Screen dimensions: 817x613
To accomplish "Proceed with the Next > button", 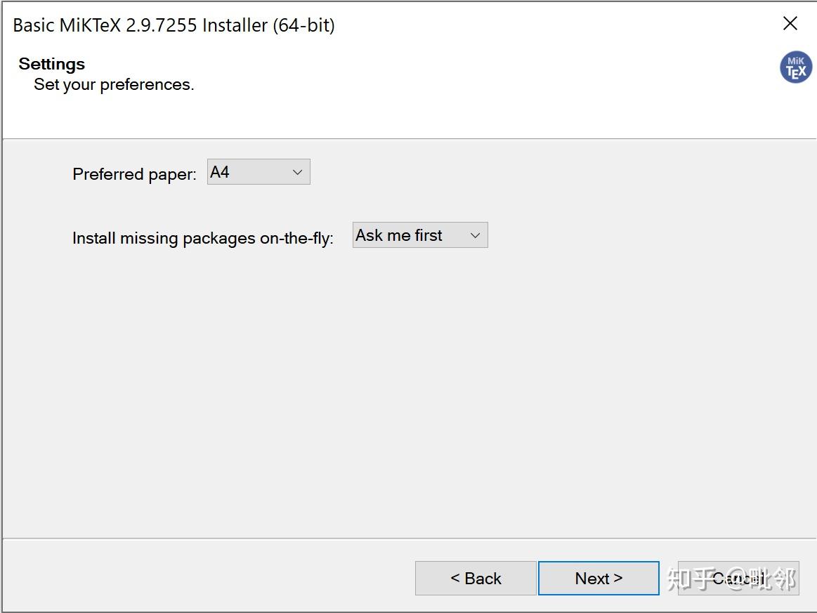I will coord(599,579).
